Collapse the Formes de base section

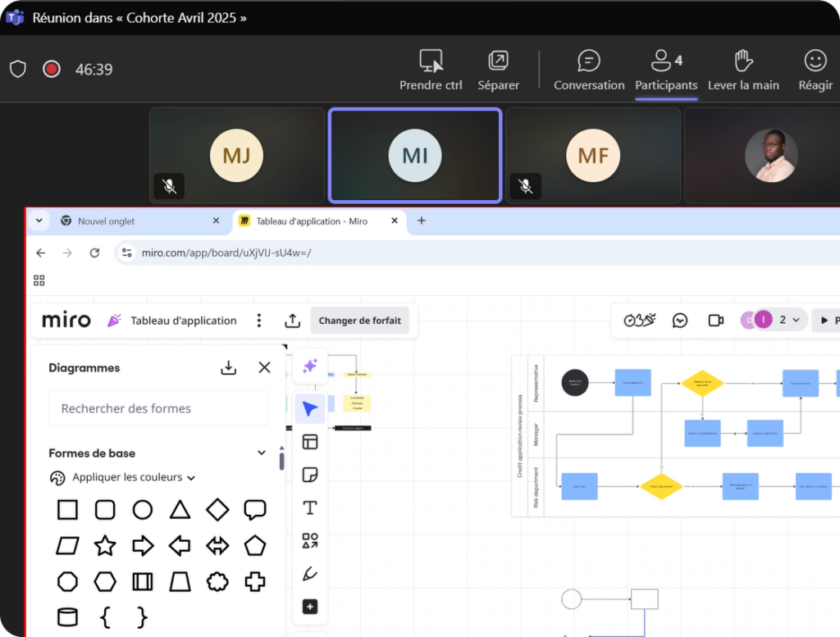262,453
